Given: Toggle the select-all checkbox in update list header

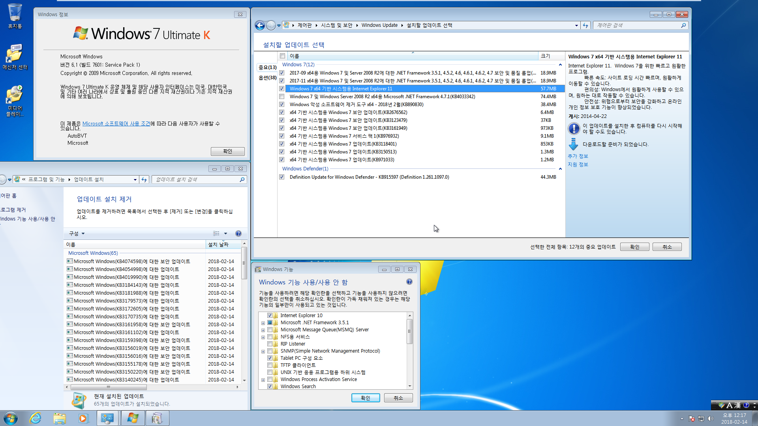Looking at the screenshot, I should (x=282, y=56).
